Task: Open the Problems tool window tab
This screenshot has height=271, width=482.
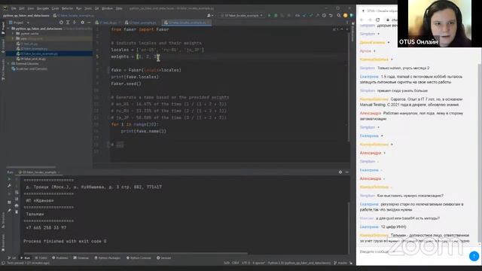Action: [x=60, y=257]
